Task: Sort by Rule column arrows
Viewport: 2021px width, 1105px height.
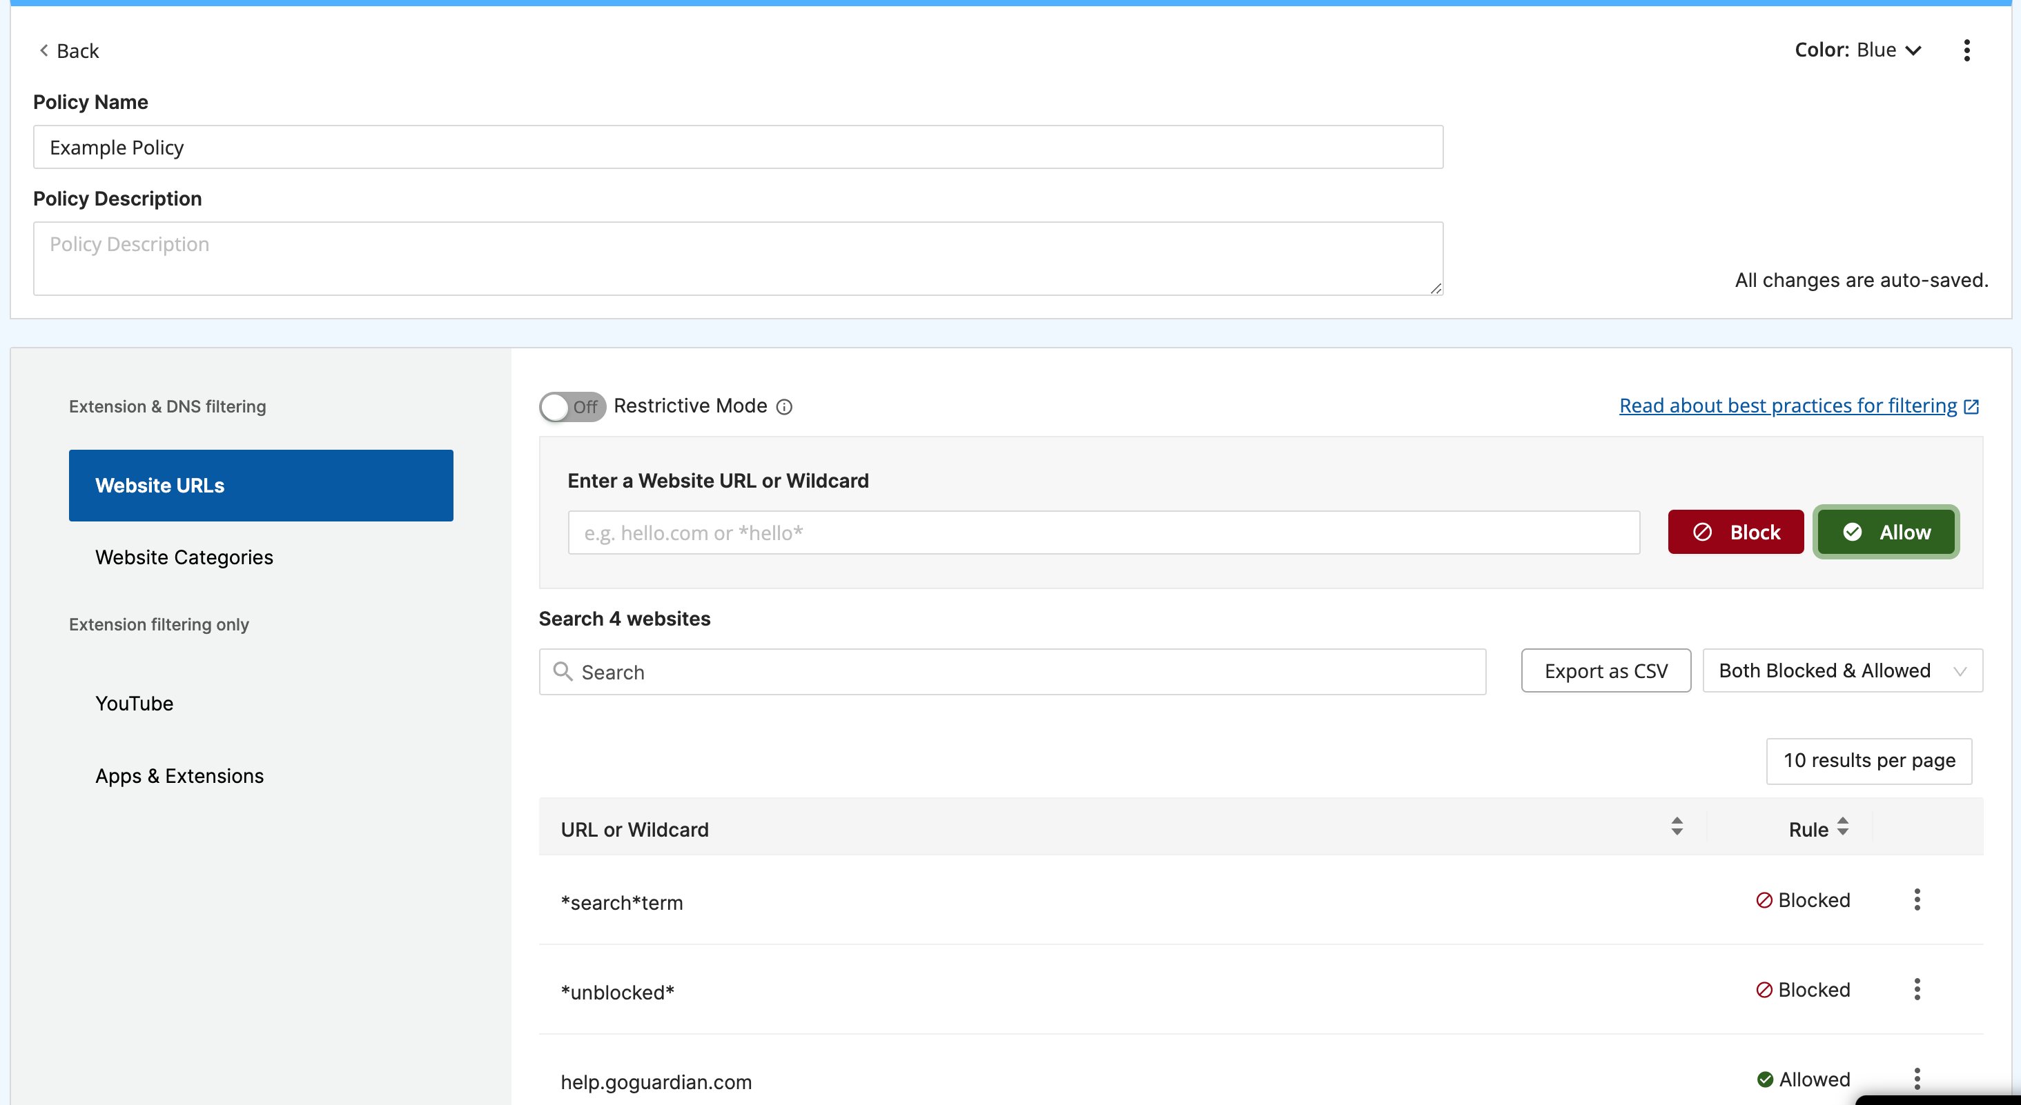Action: pyautogui.click(x=1843, y=826)
